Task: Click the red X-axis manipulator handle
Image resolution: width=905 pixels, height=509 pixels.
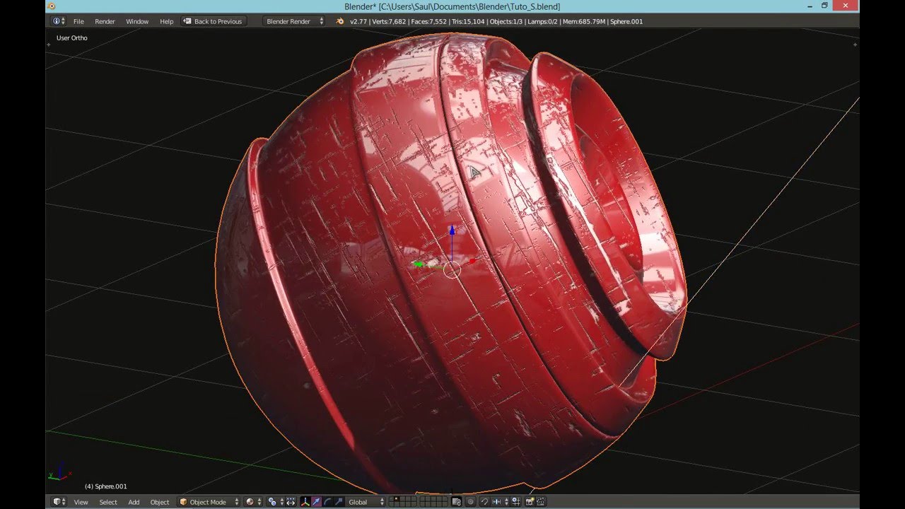Action: [x=472, y=262]
